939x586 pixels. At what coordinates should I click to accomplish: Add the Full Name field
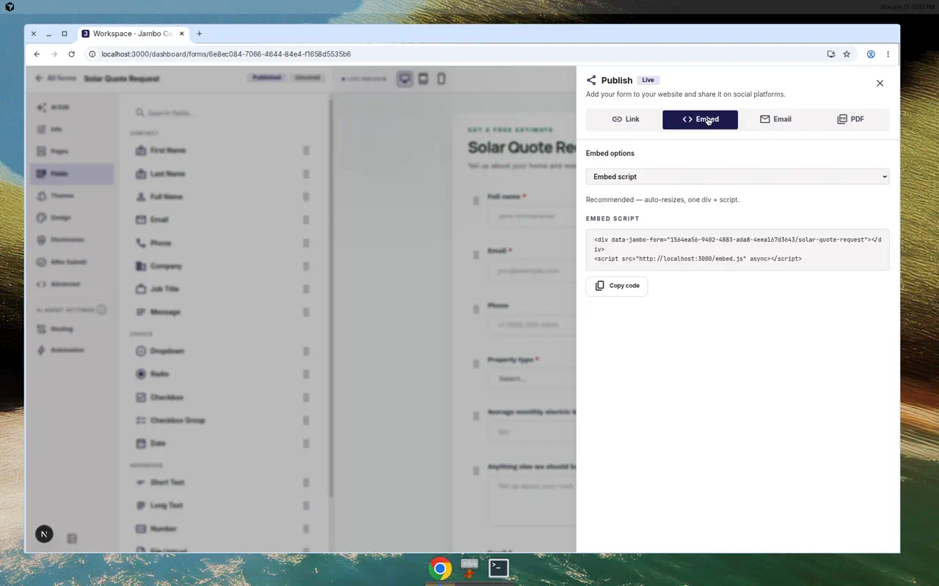224,197
